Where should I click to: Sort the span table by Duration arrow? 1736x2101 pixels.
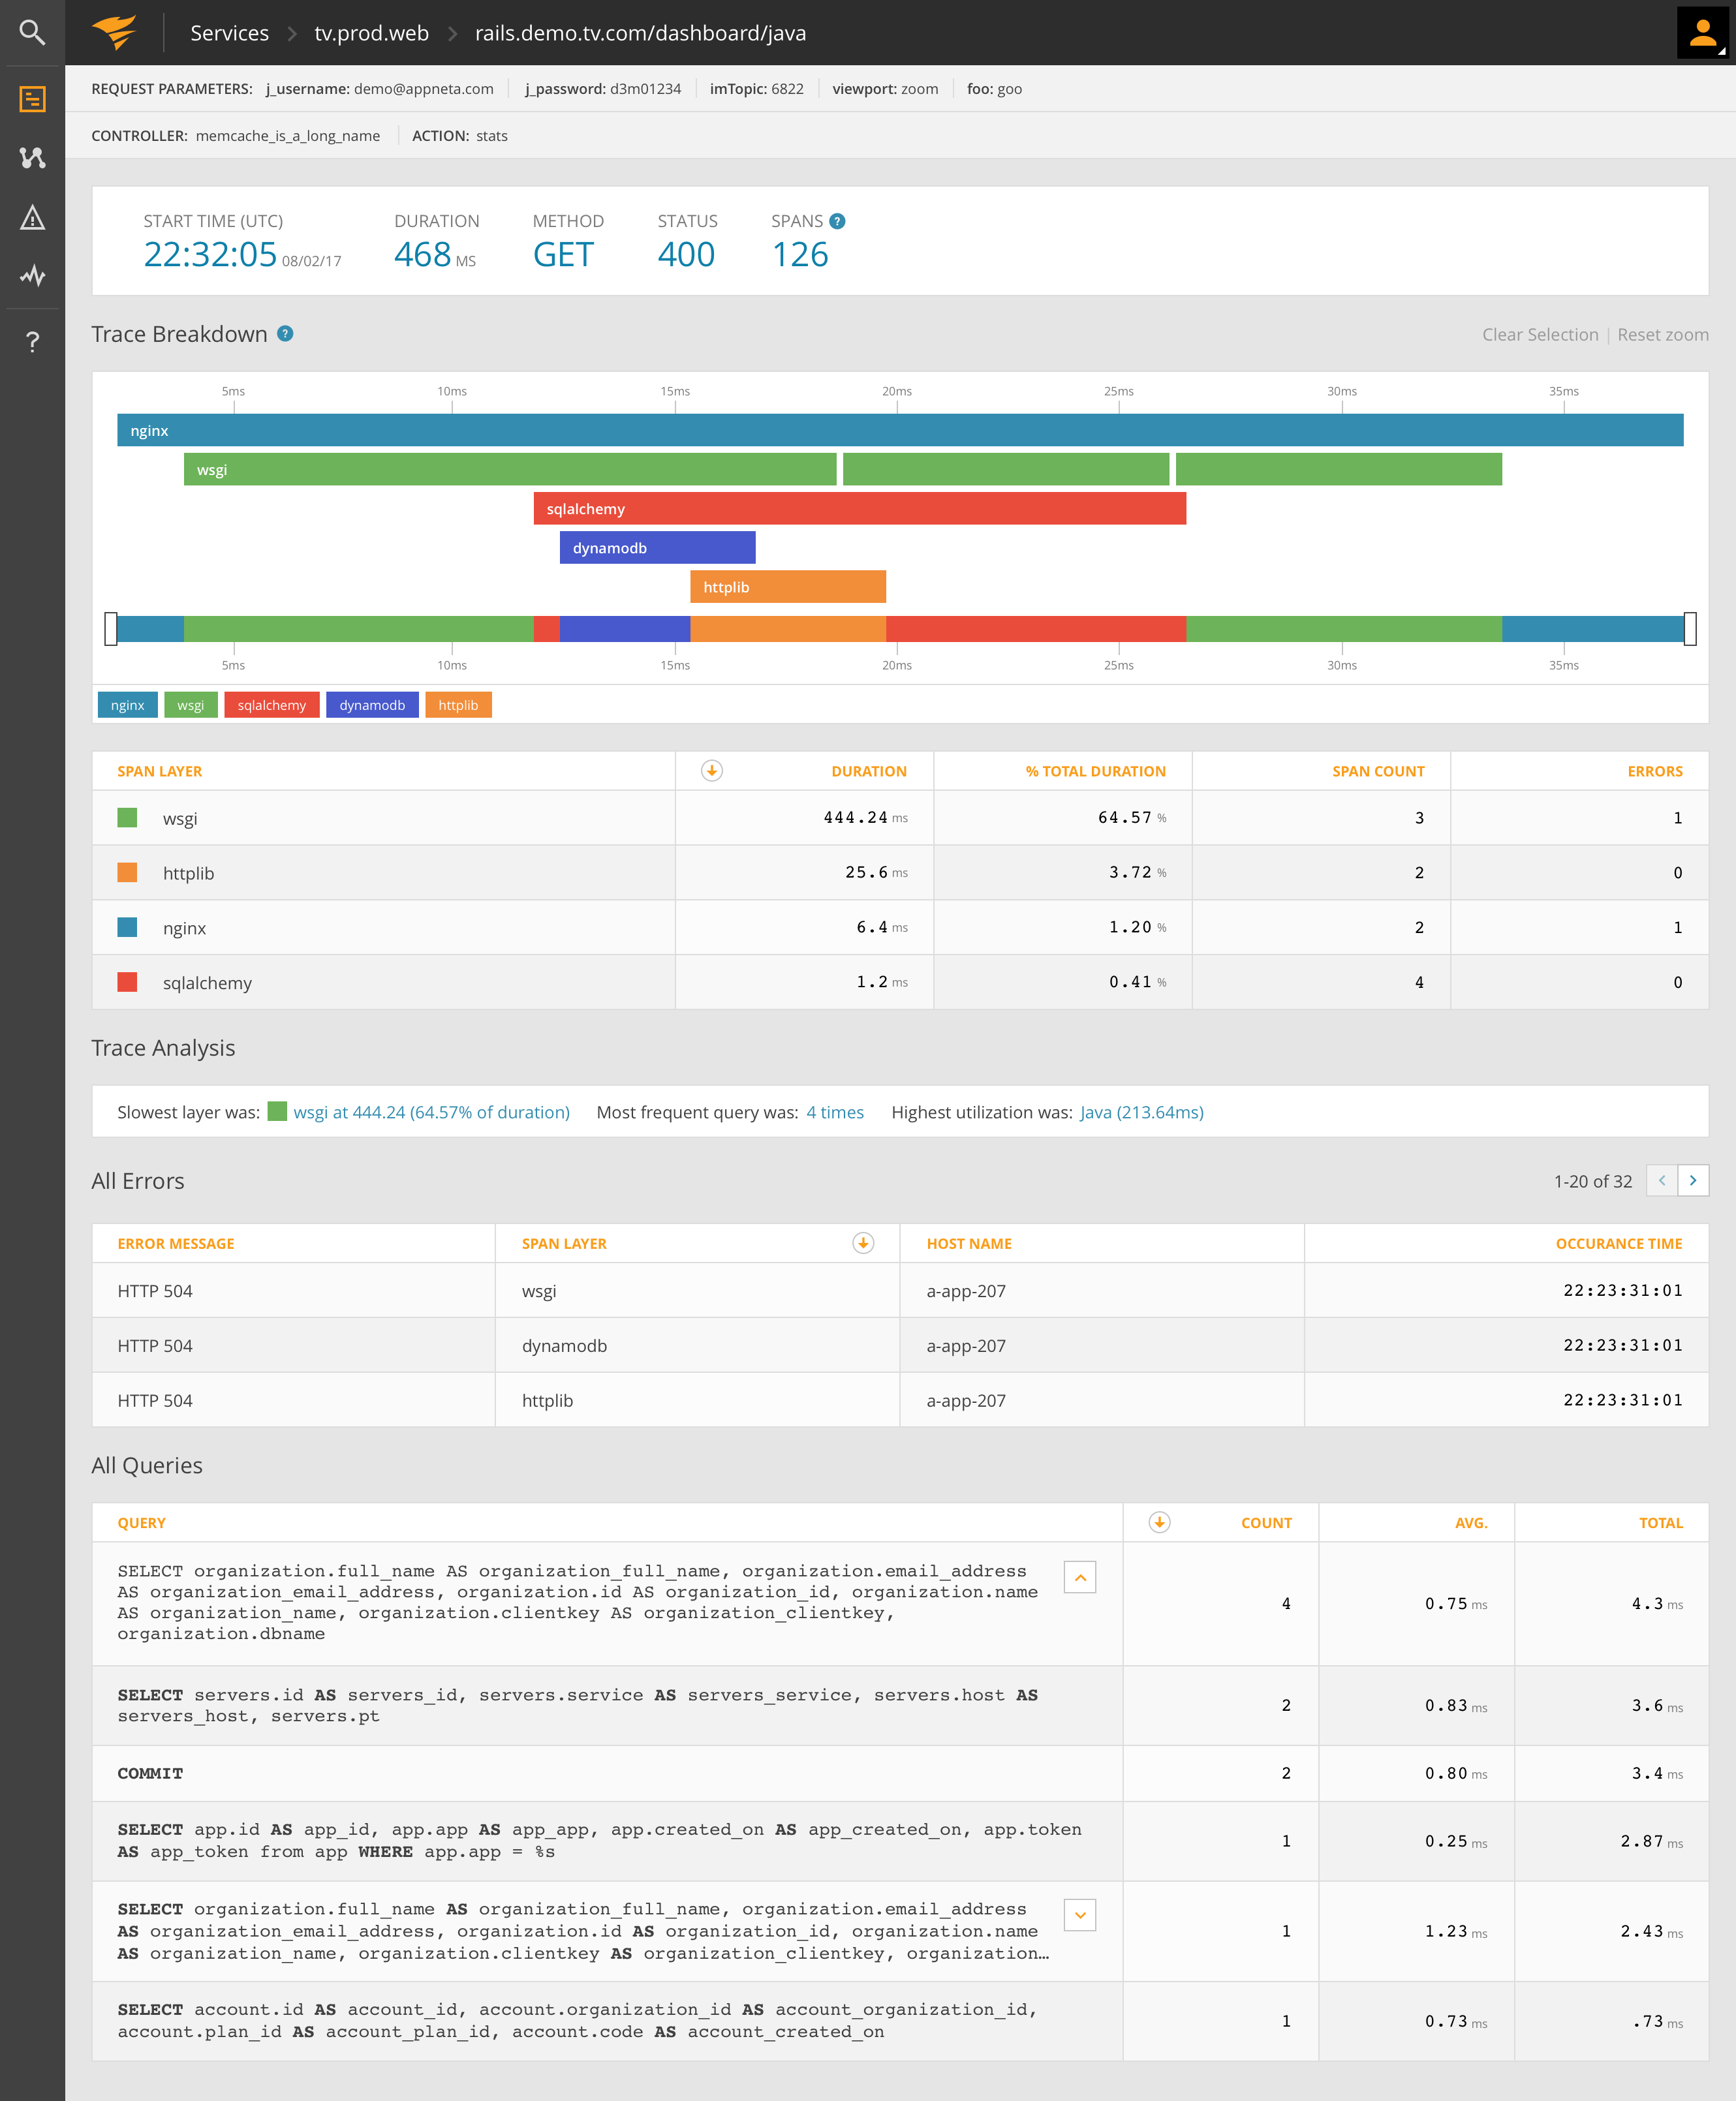click(x=712, y=771)
